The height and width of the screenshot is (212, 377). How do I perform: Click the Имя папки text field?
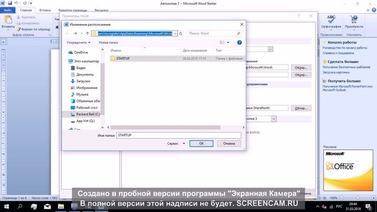point(178,135)
